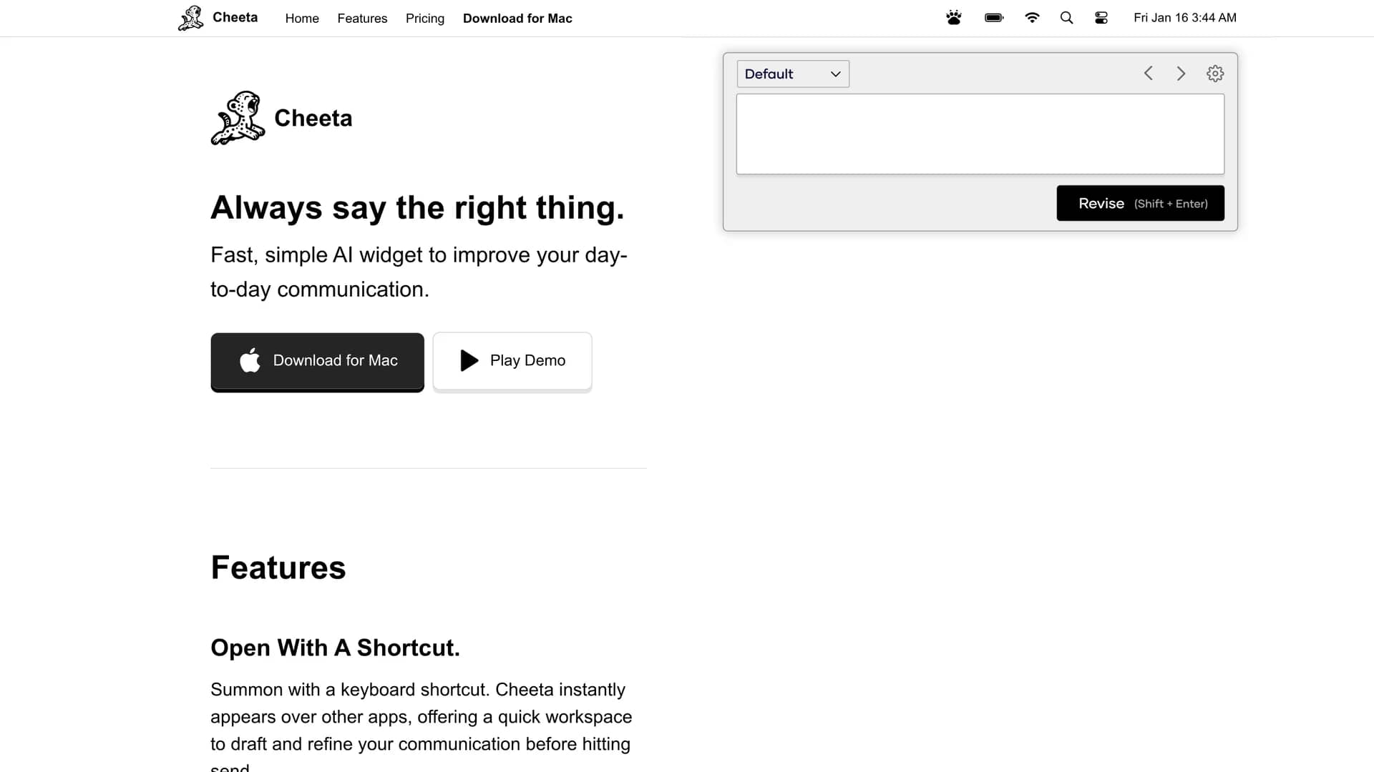Screen dimensions: 1374x772
Task: Open the Control Center icon
Action: pyautogui.click(x=1101, y=18)
